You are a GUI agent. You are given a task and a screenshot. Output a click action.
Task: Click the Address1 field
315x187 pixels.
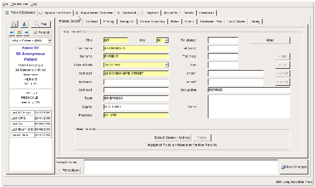click(136, 74)
